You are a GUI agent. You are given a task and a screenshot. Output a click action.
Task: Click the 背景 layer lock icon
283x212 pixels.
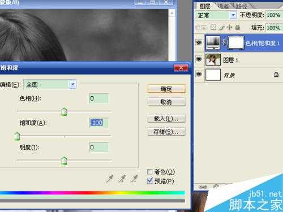point(276,75)
